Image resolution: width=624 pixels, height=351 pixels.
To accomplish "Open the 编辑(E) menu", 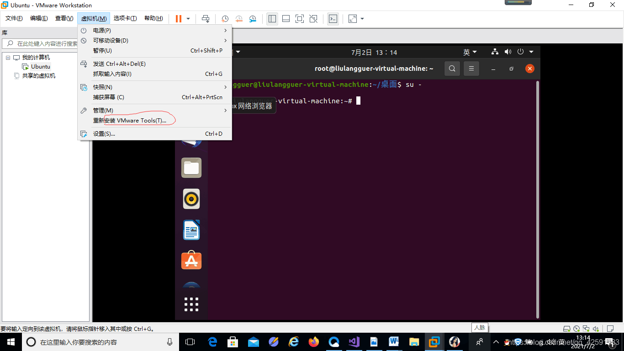I will click(x=39, y=18).
